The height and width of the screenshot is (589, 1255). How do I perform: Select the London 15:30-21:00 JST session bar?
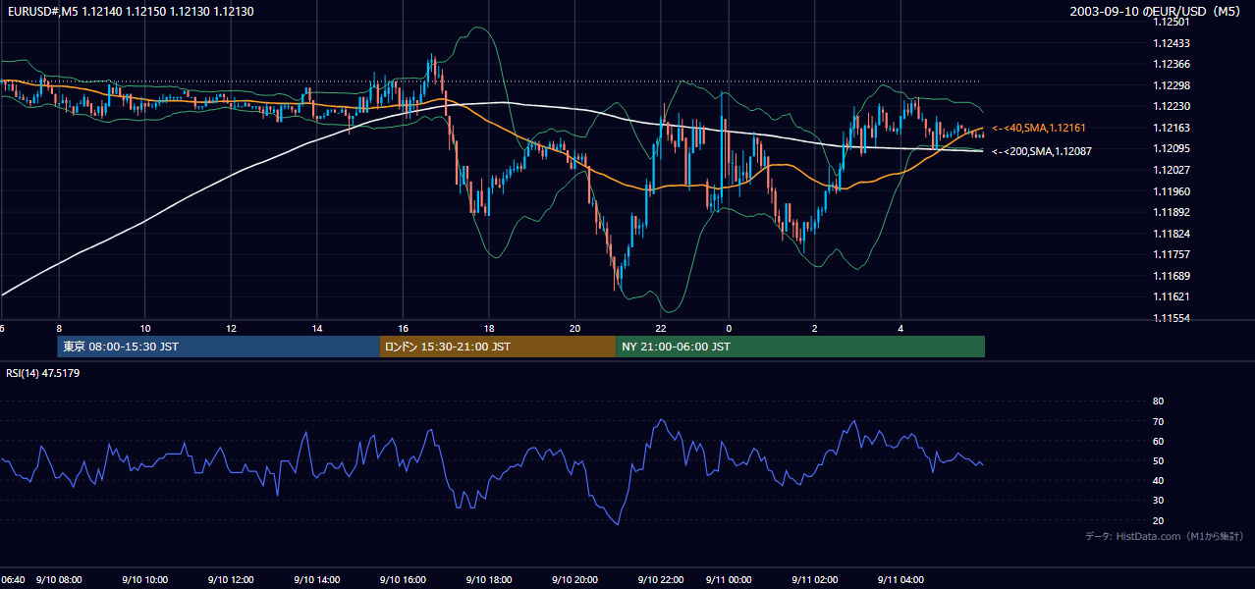click(x=498, y=347)
